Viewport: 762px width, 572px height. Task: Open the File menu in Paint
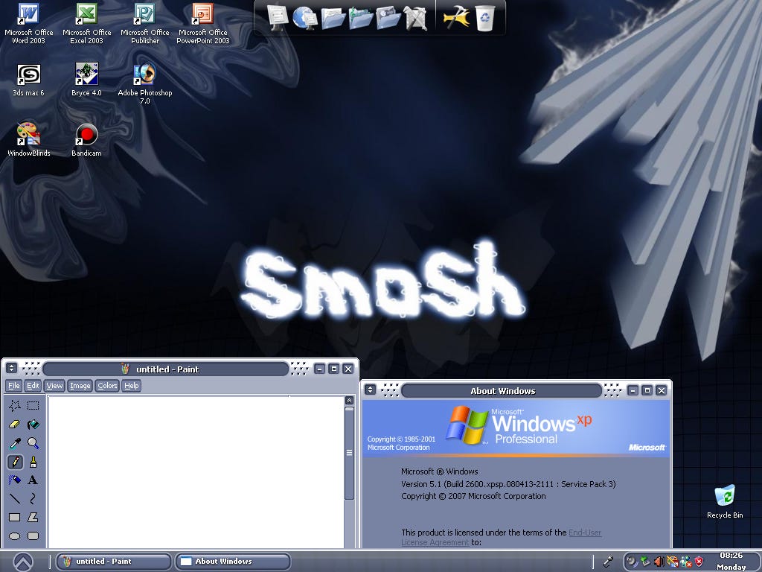[x=14, y=386]
